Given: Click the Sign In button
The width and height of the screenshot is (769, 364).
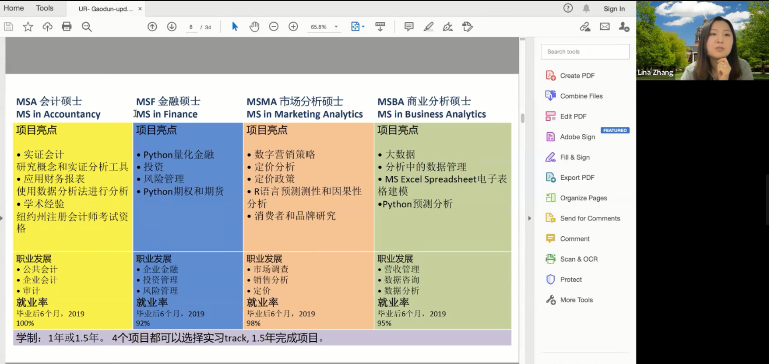Looking at the screenshot, I should click(x=614, y=9).
